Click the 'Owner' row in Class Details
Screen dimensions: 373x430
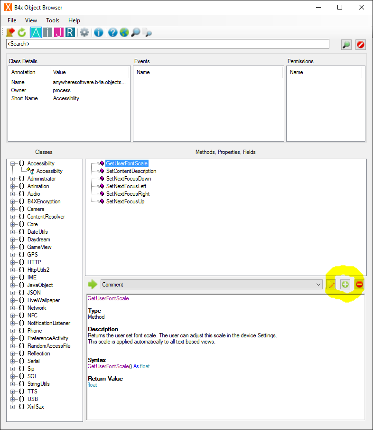[x=69, y=90]
